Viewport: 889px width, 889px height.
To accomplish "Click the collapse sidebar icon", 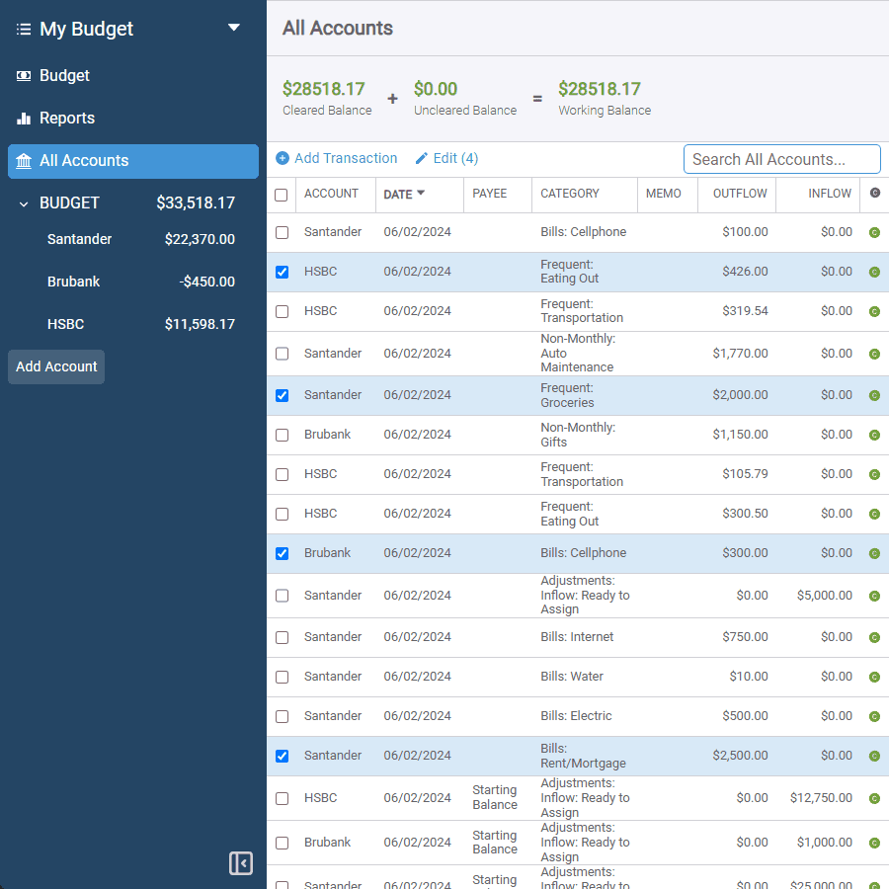I will coord(241,863).
